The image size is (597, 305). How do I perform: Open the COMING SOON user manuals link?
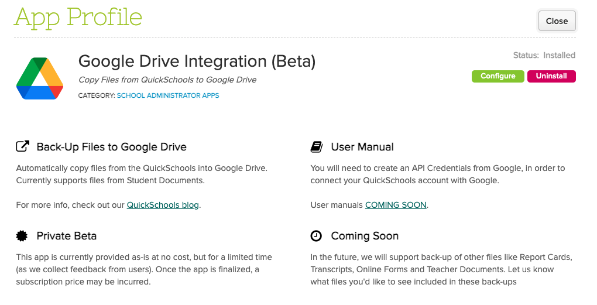(x=396, y=205)
